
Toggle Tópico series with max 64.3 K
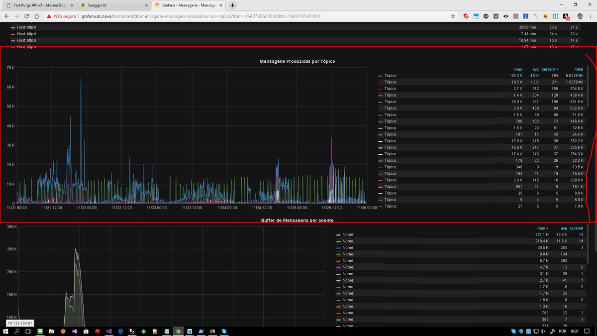pos(391,76)
